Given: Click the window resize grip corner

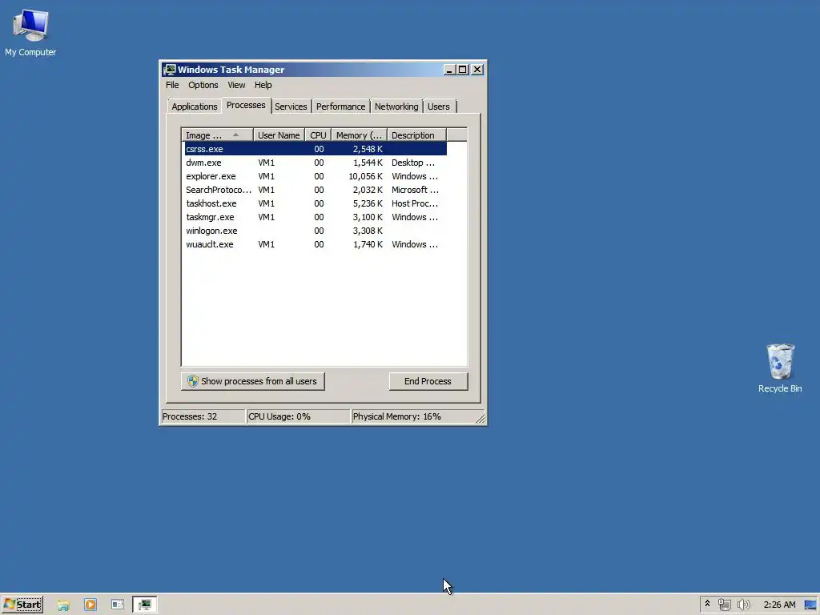Looking at the screenshot, I should pyautogui.click(x=480, y=418).
